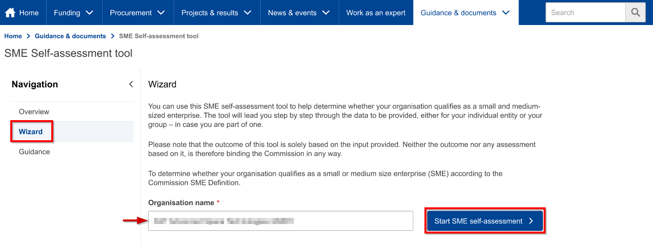Click the Guidance & documents chevron

point(506,13)
